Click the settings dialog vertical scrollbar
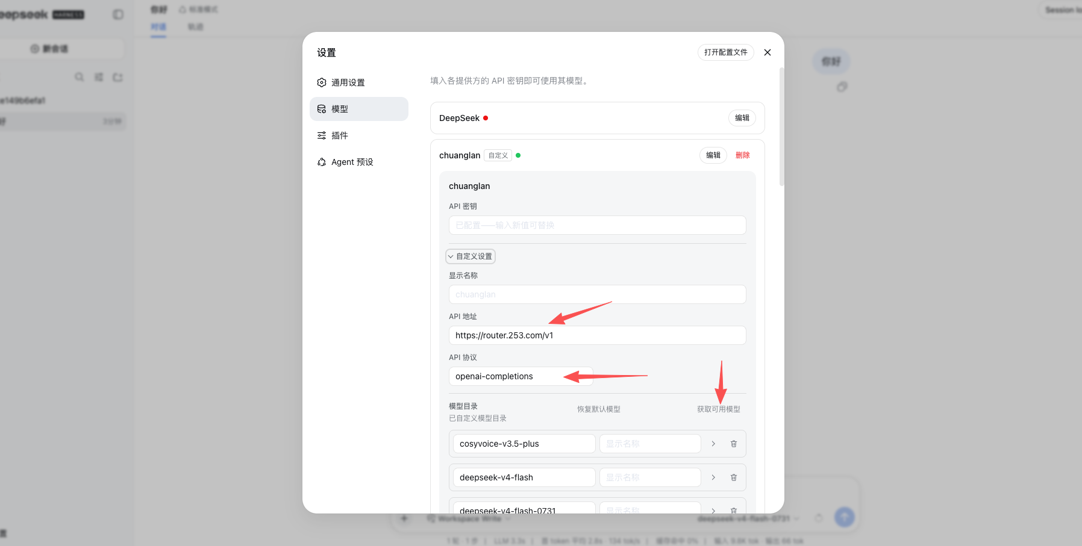 pos(782,126)
